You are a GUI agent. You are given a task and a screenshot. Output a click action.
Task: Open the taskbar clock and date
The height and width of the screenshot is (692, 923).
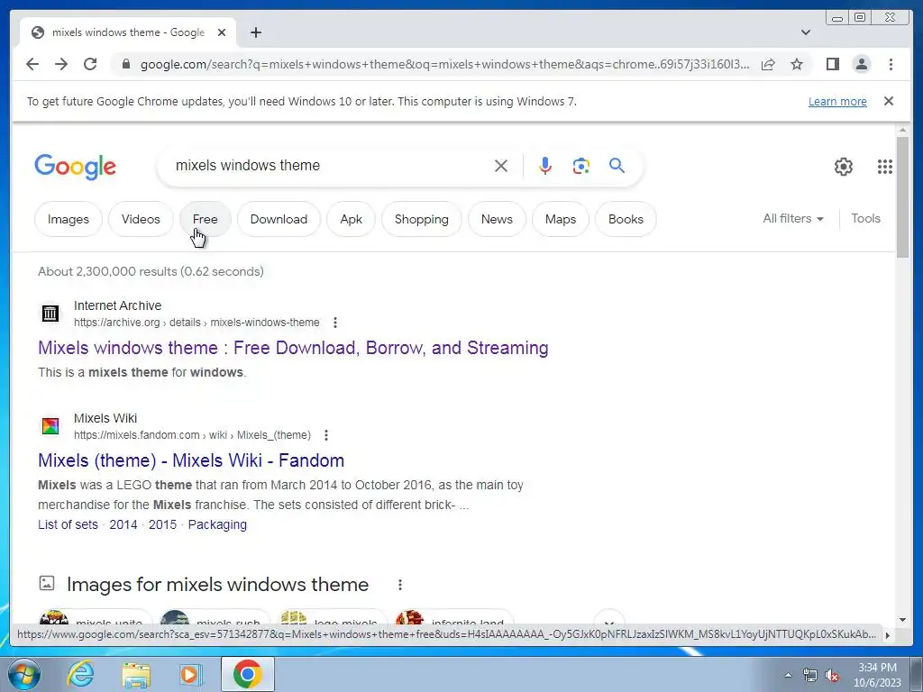click(x=877, y=675)
